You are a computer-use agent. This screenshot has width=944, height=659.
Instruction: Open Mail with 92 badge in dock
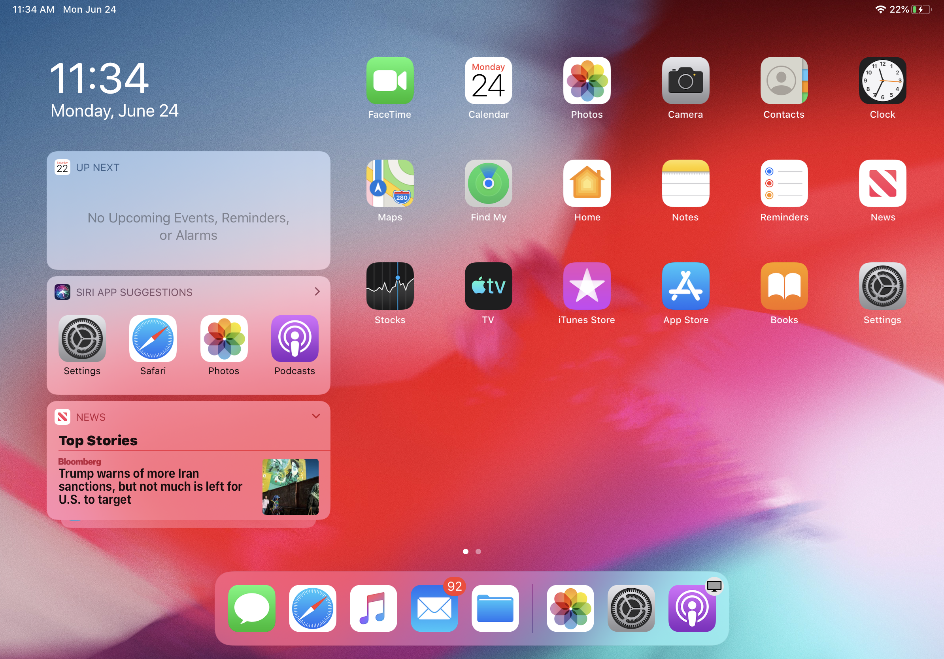coord(434,608)
